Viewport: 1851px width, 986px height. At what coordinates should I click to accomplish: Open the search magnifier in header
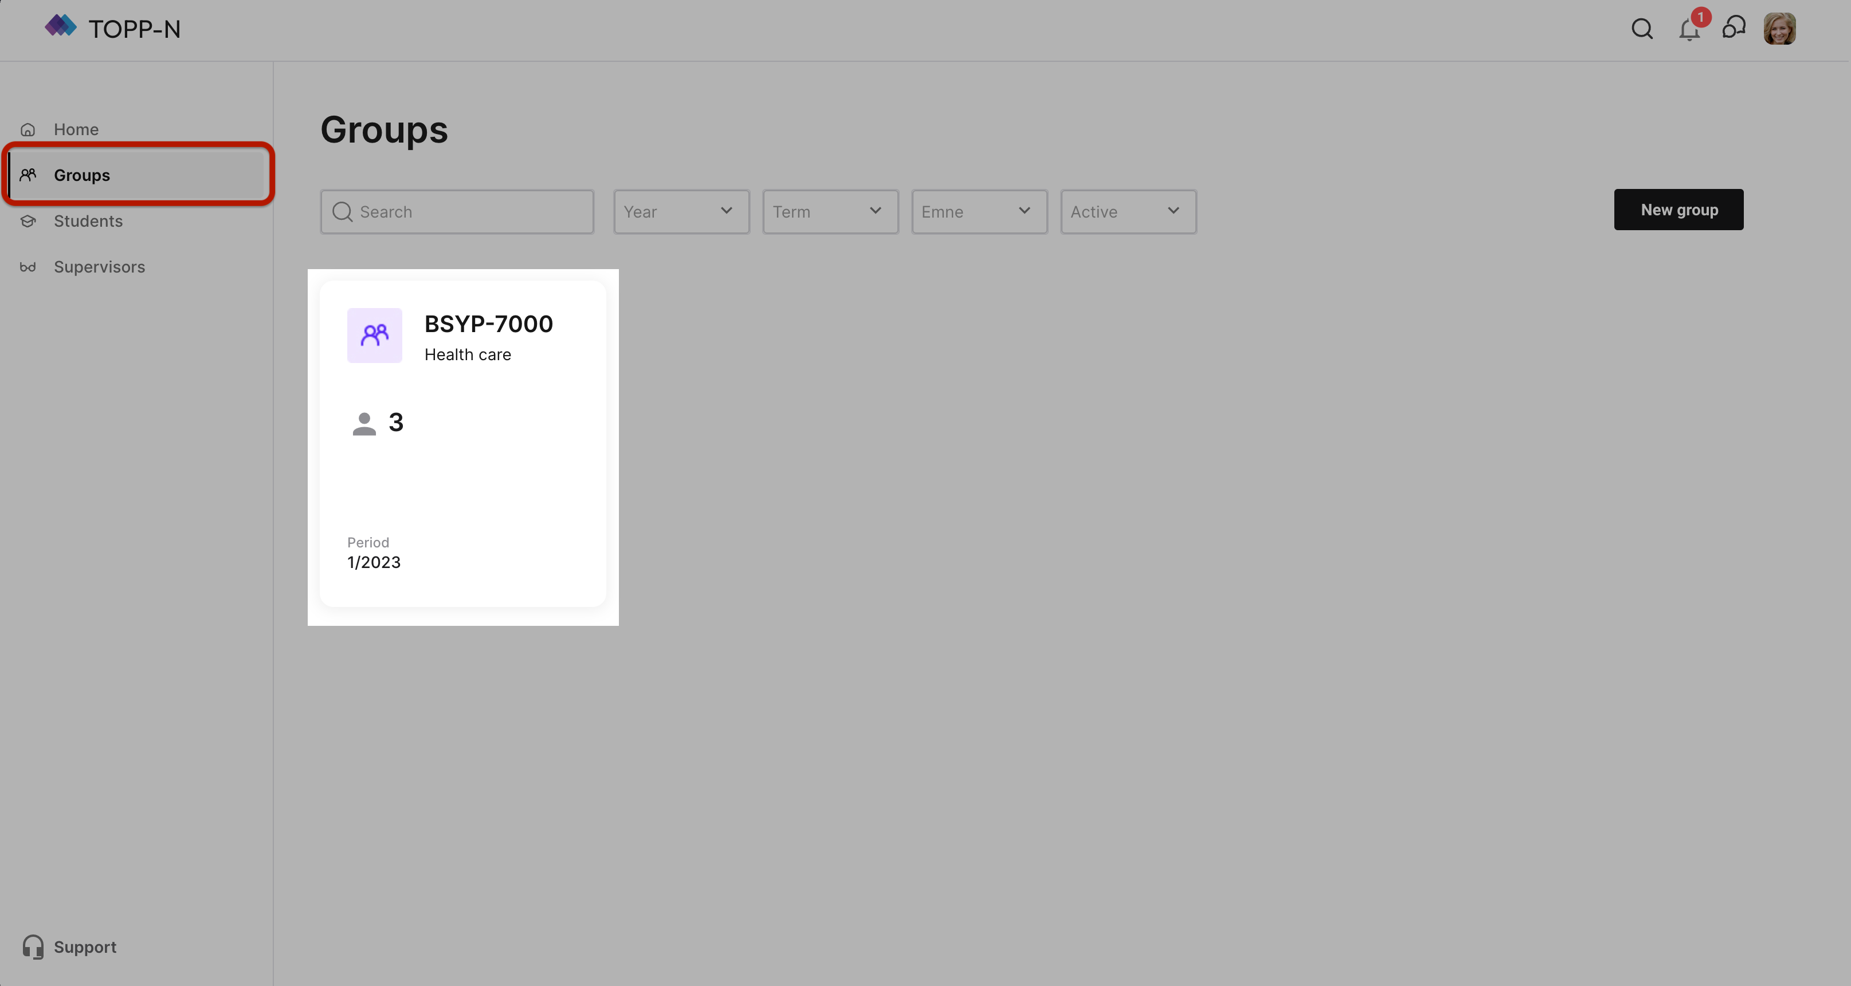tap(1642, 29)
